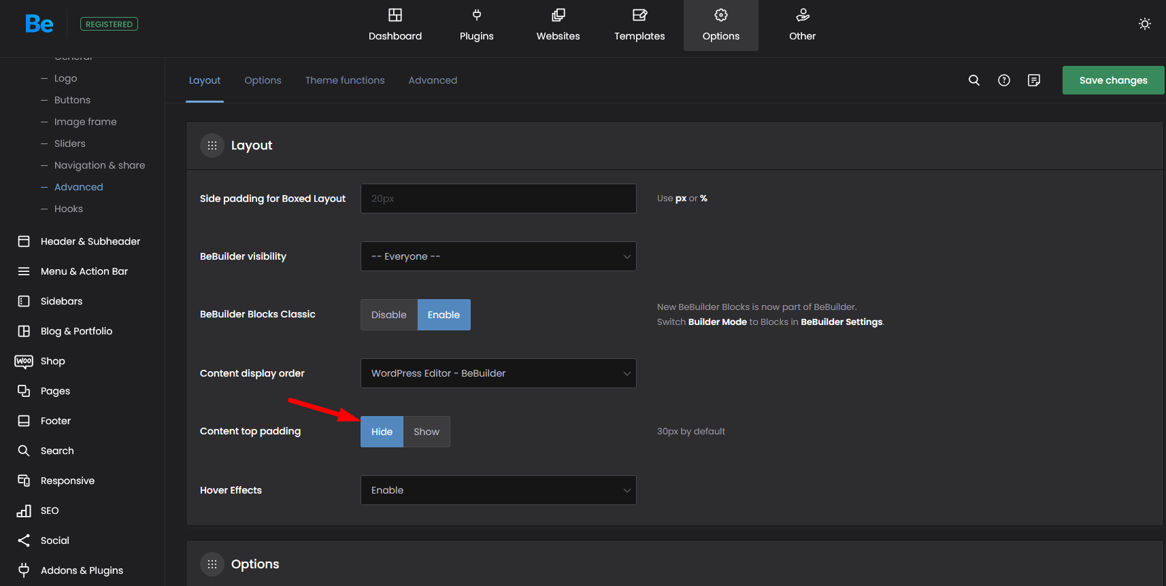Open Addons & Plugins settings
The height and width of the screenshot is (586, 1166).
pos(82,570)
